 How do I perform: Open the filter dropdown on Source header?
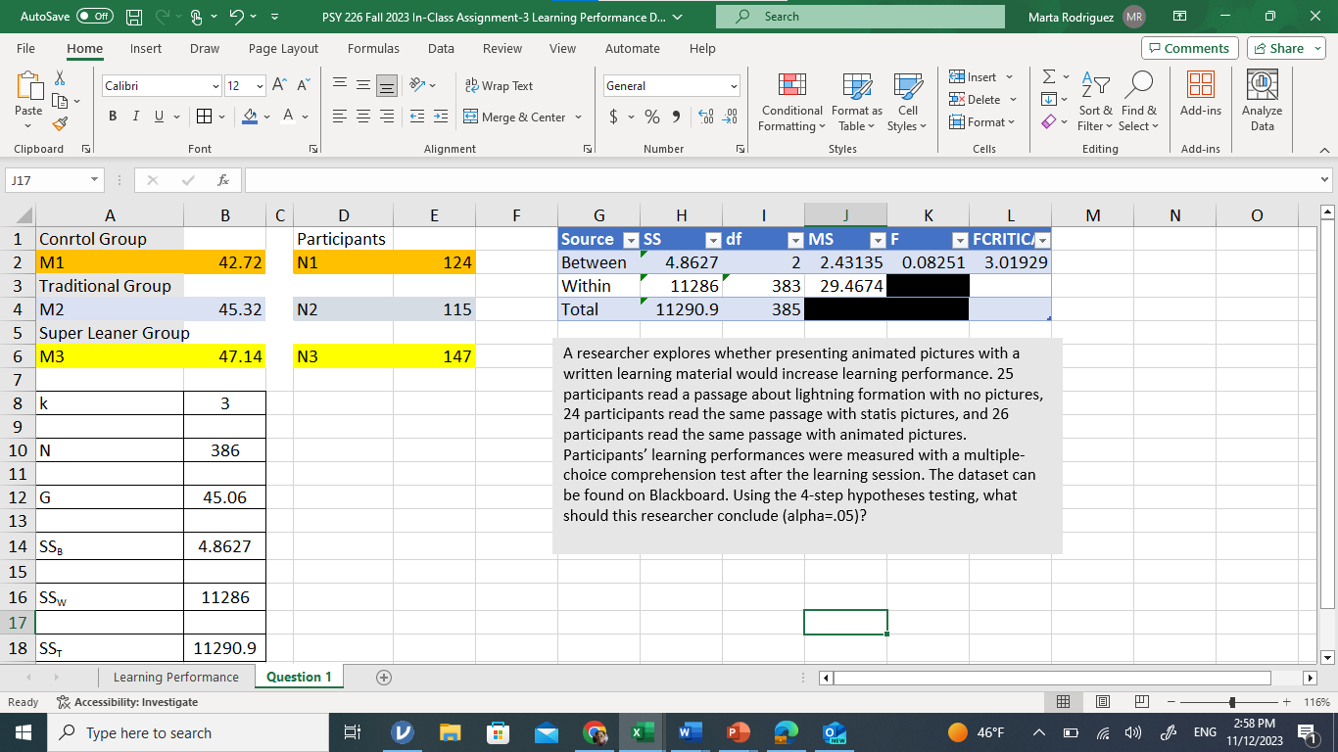(x=630, y=238)
